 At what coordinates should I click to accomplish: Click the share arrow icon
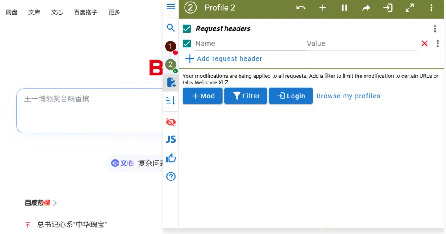(366, 8)
